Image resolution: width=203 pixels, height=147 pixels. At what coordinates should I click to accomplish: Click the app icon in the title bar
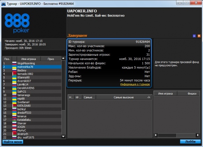click(x=3, y=4)
